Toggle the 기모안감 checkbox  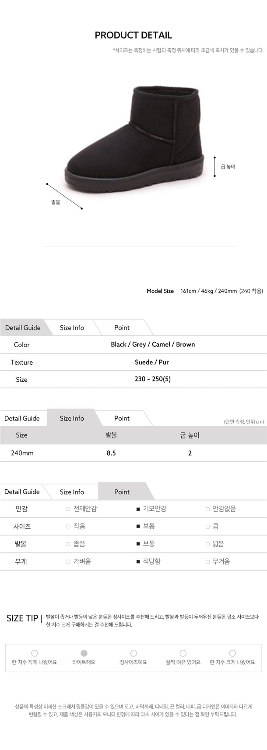[x=138, y=509]
